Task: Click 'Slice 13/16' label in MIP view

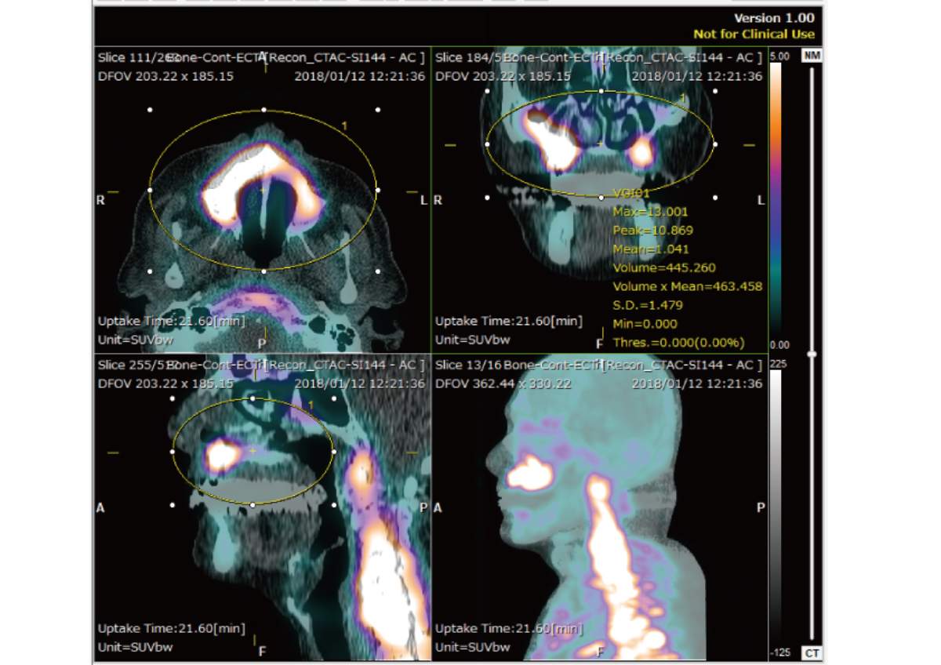Action: tap(468, 365)
